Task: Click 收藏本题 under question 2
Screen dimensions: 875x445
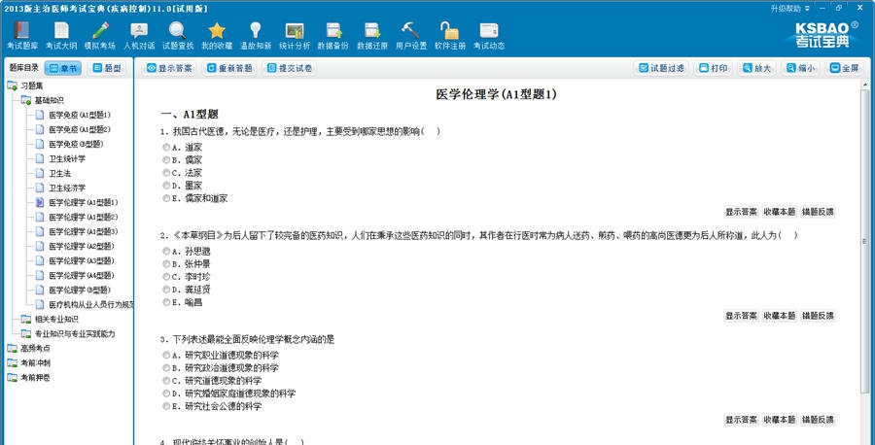Action: click(779, 316)
